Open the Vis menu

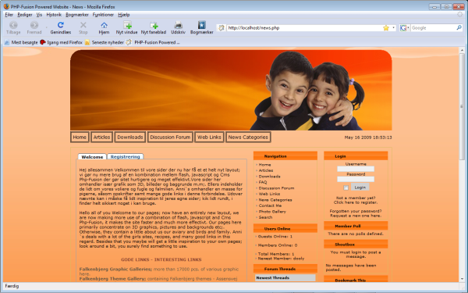coord(39,15)
